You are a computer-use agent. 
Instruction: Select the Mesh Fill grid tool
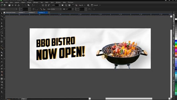(2, 69)
